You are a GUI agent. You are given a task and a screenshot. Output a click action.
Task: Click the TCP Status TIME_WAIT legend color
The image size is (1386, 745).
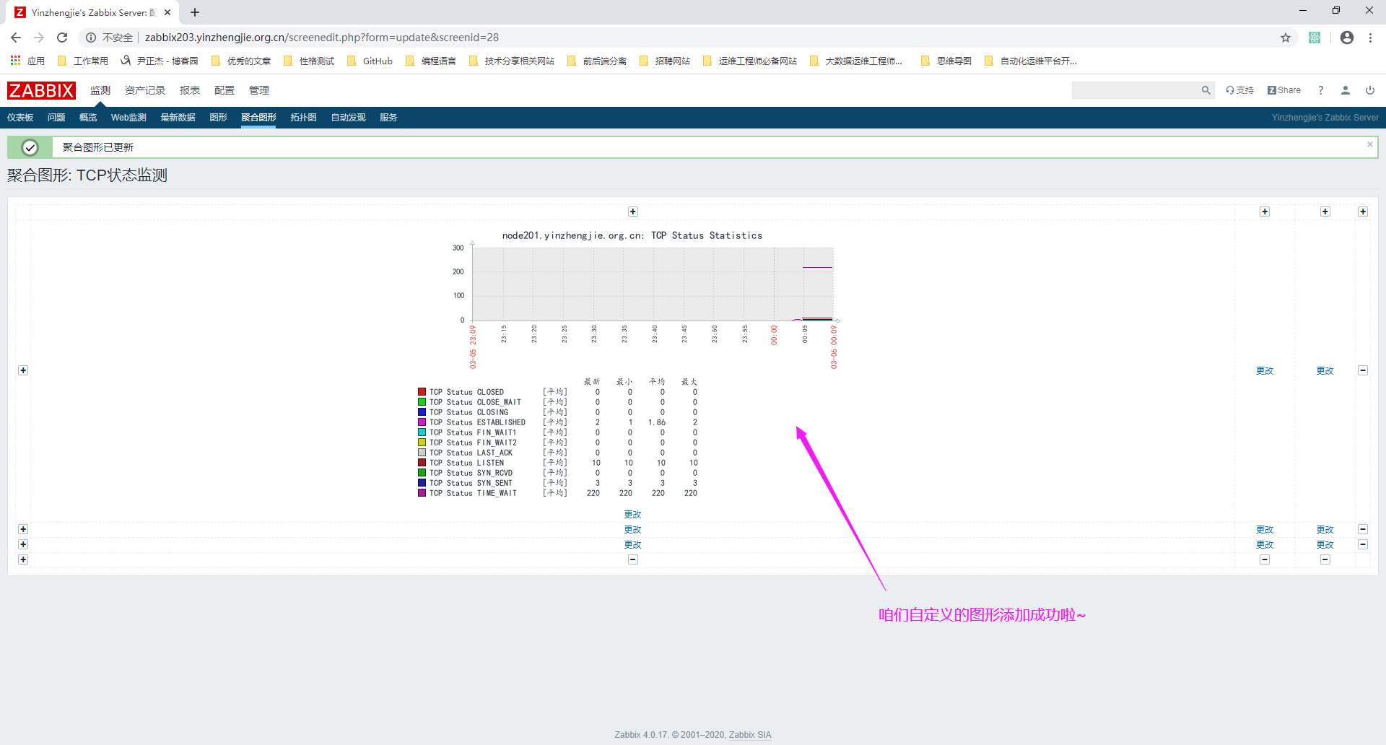point(422,493)
